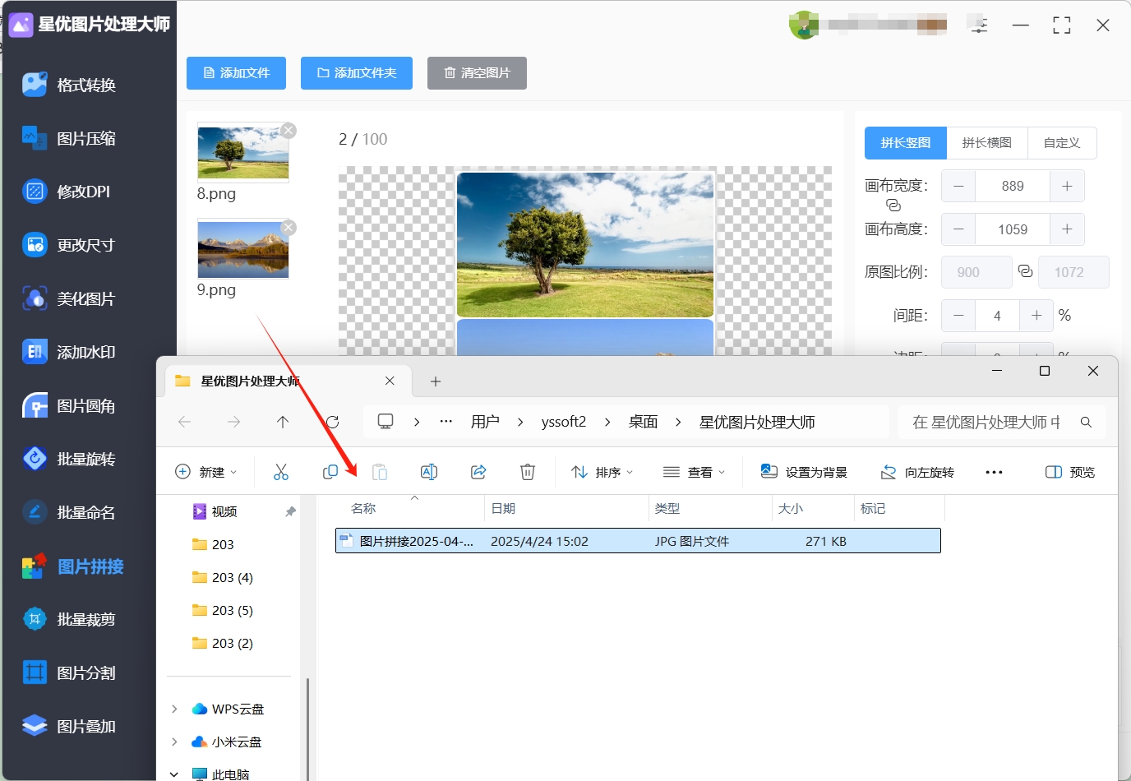This screenshot has width=1131, height=781.
Task: Open 批量旋转 in the sidebar
Action: (69, 459)
